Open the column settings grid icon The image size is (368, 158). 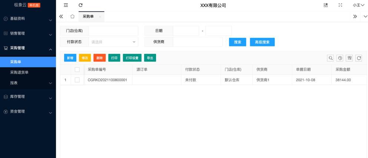pos(349,58)
